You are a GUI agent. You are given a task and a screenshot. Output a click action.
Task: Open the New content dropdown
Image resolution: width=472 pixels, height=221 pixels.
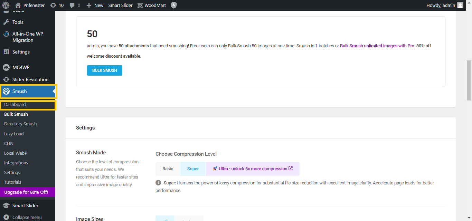pyautogui.click(x=95, y=5)
